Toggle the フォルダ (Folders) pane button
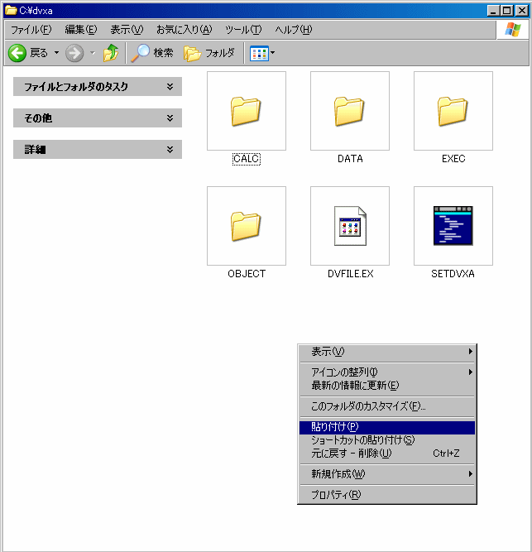The image size is (532, 552). click(209, 53)
